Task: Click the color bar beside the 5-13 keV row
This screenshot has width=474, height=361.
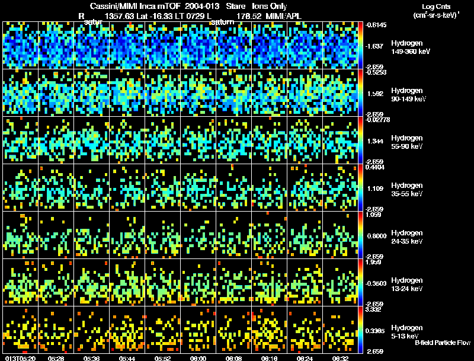Action: pyautogui.click(x=360, y=330)
